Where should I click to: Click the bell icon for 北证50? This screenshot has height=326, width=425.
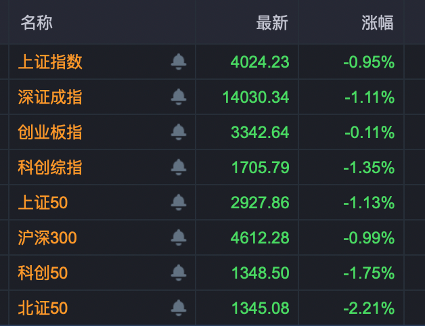pos(179,308)
